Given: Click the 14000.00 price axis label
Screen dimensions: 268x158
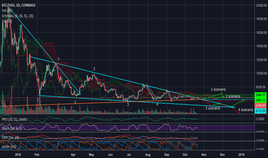Looking at the screenshot, I should coord(261,46).
